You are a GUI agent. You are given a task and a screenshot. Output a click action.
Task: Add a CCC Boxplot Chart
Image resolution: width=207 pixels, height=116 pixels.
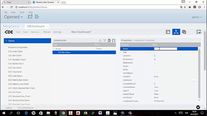pos(17,60)
